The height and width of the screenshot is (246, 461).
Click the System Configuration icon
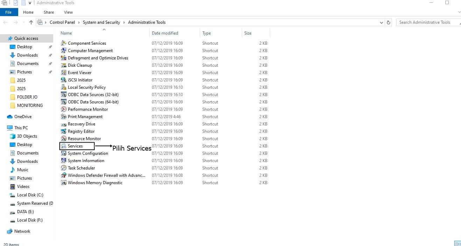click(63, 153)
